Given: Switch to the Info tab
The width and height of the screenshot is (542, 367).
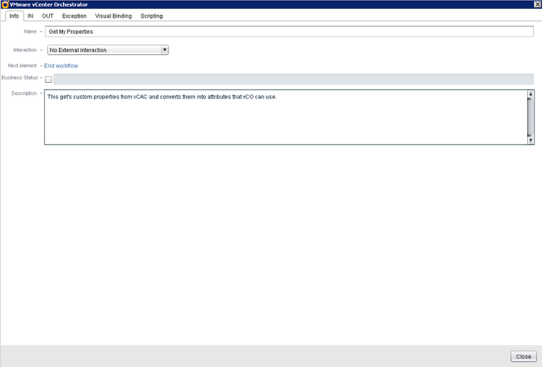Looking at the screenshot, I should pos(14,16).
